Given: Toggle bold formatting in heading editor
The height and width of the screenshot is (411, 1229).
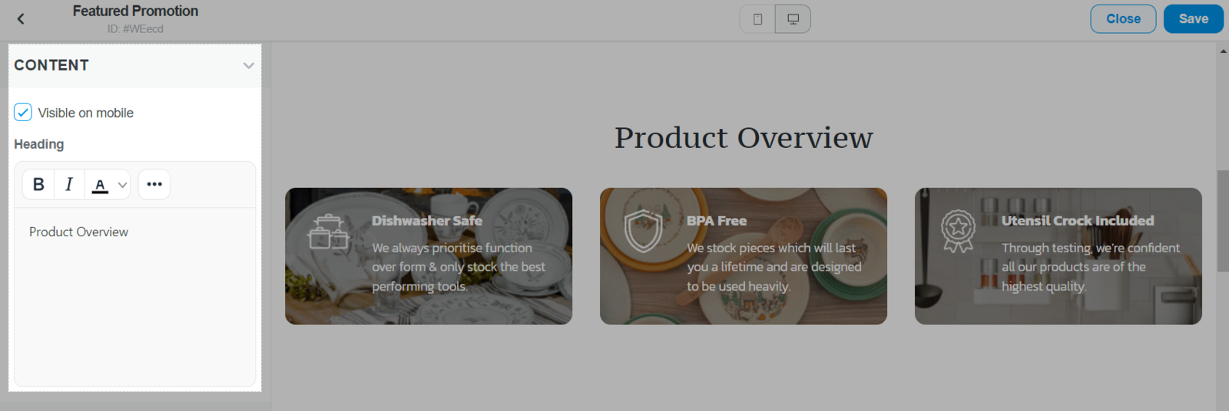Looking at the screenshot, I should 38,184.
